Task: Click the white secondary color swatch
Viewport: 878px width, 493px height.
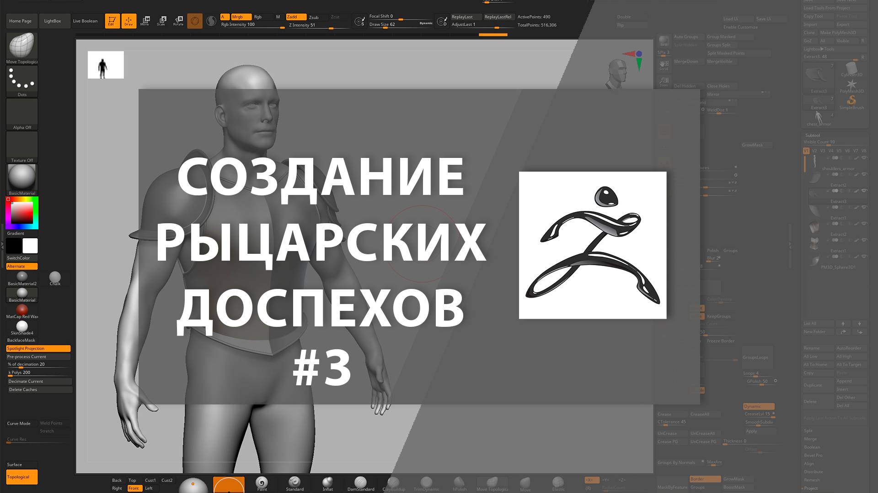Action: [x=30, y=246]
